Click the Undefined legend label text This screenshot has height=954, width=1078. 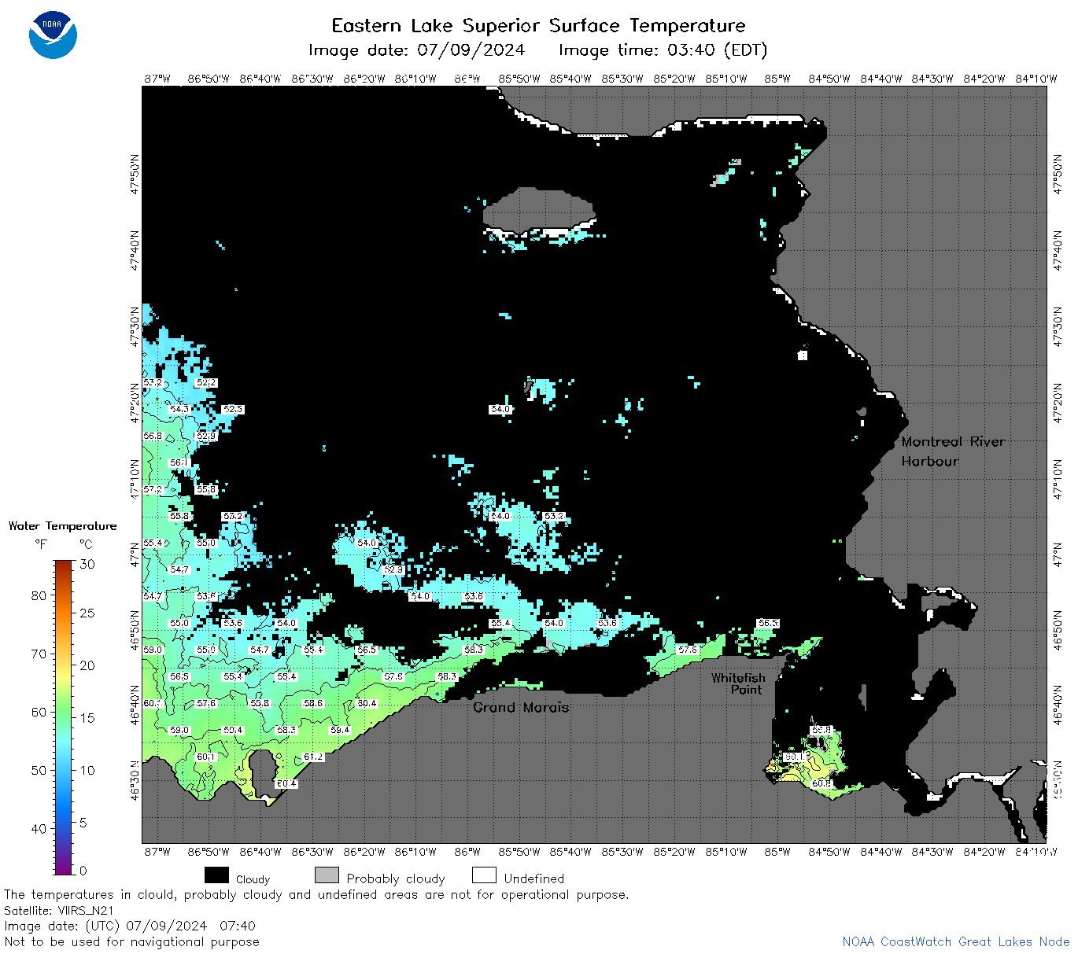click(x=534, y=878)
